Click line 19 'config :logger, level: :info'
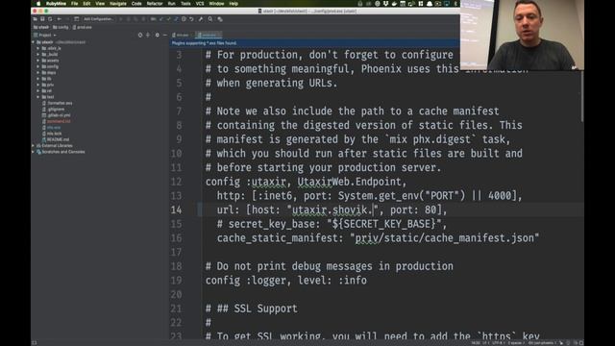This screenshot has height=346, width=615. 286,281
